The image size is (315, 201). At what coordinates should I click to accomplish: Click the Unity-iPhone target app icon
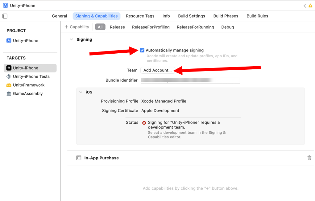(9, 68)
